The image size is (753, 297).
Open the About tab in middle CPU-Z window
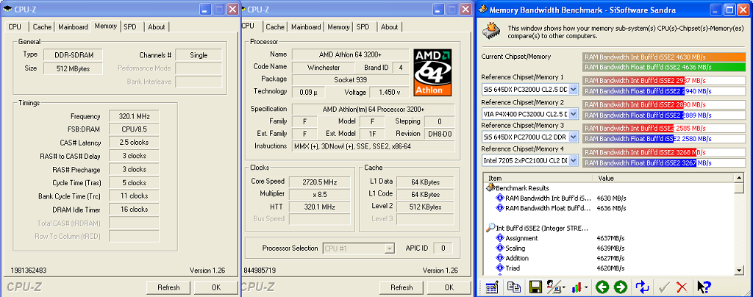point(390,27)
